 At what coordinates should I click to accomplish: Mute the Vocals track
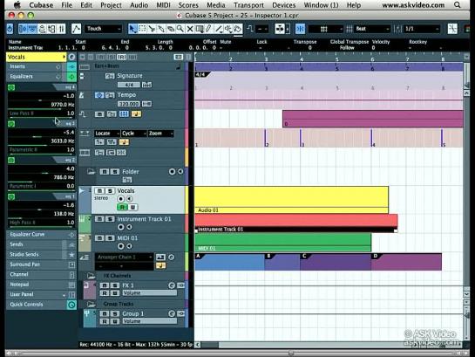click(99, 191)
